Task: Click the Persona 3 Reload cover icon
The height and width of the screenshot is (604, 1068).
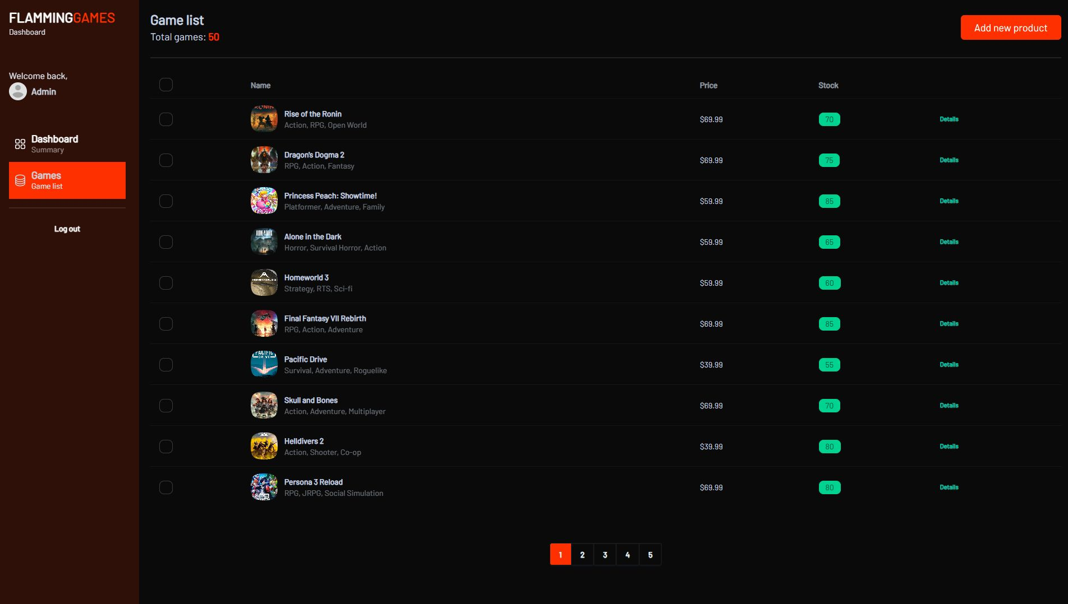Action: [264, 487]
